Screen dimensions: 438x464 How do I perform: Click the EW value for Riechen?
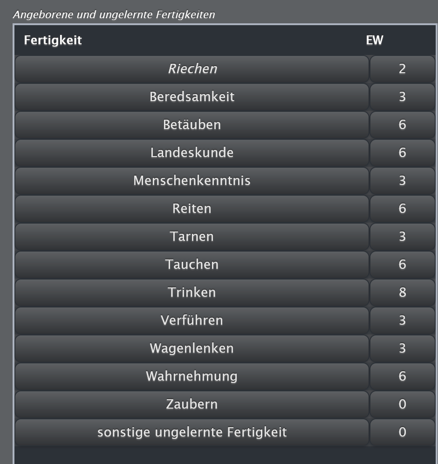(402, 69)
